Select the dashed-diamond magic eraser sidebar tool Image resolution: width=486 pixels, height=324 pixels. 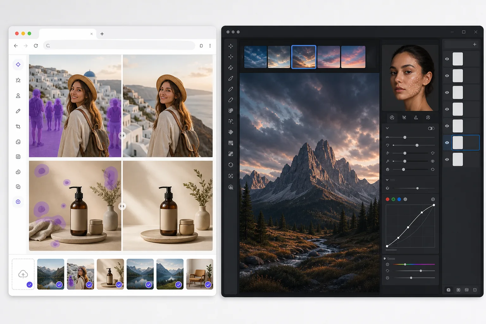18,80
